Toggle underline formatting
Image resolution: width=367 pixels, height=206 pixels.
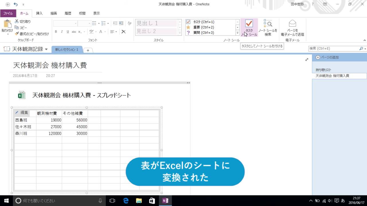[x=68, y=31]
